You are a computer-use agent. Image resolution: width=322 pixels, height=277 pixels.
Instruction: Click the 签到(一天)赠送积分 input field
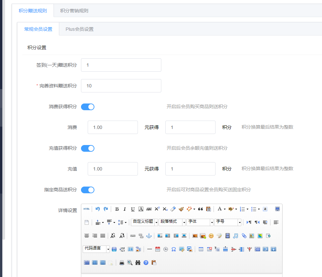pyautogui.click(x=121, y=65)
